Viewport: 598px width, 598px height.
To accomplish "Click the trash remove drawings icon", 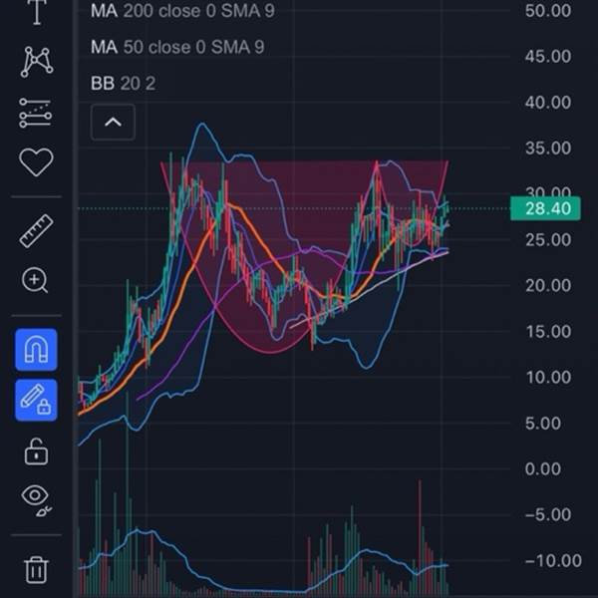I will [x=37, y=570].
